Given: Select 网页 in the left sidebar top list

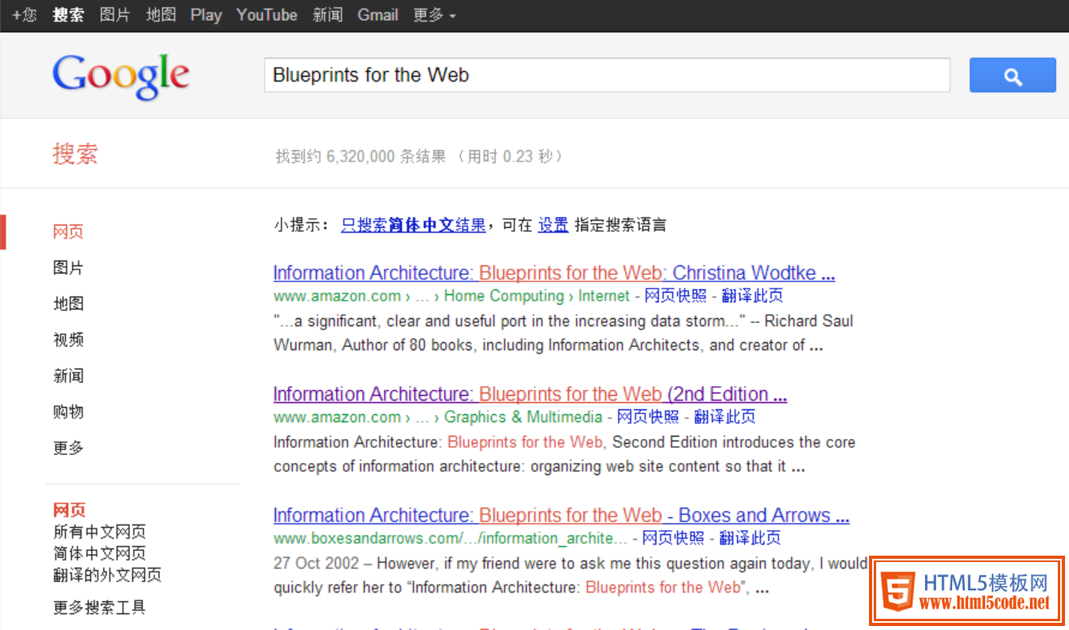Looking at the screenshot, I should point(68,232).
